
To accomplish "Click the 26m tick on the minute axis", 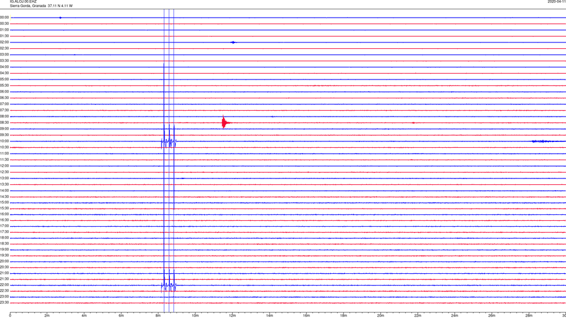I will (492, 316).
